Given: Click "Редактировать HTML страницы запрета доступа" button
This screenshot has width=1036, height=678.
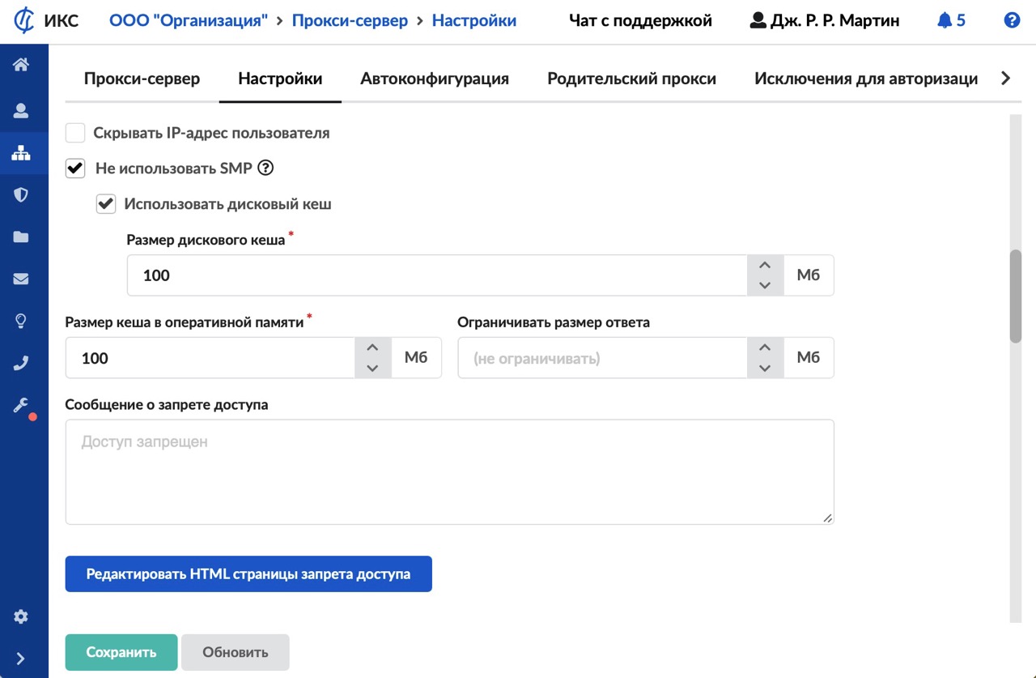Looking at the screenshot, I should pos(248,574).
